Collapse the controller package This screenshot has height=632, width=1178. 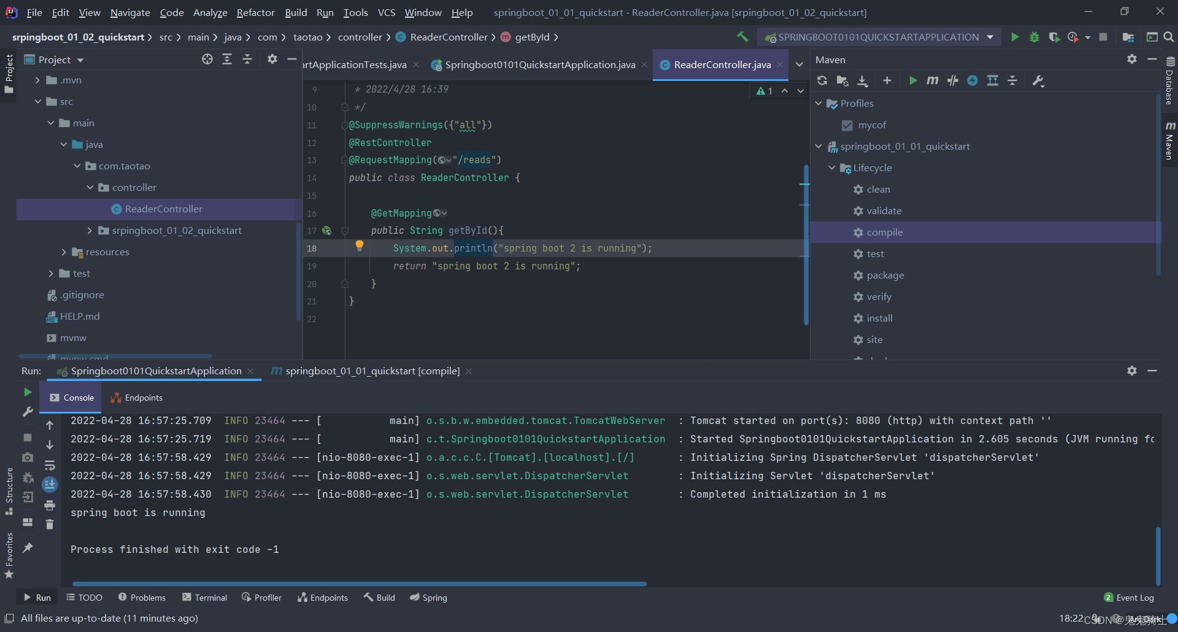coord(90,187)
